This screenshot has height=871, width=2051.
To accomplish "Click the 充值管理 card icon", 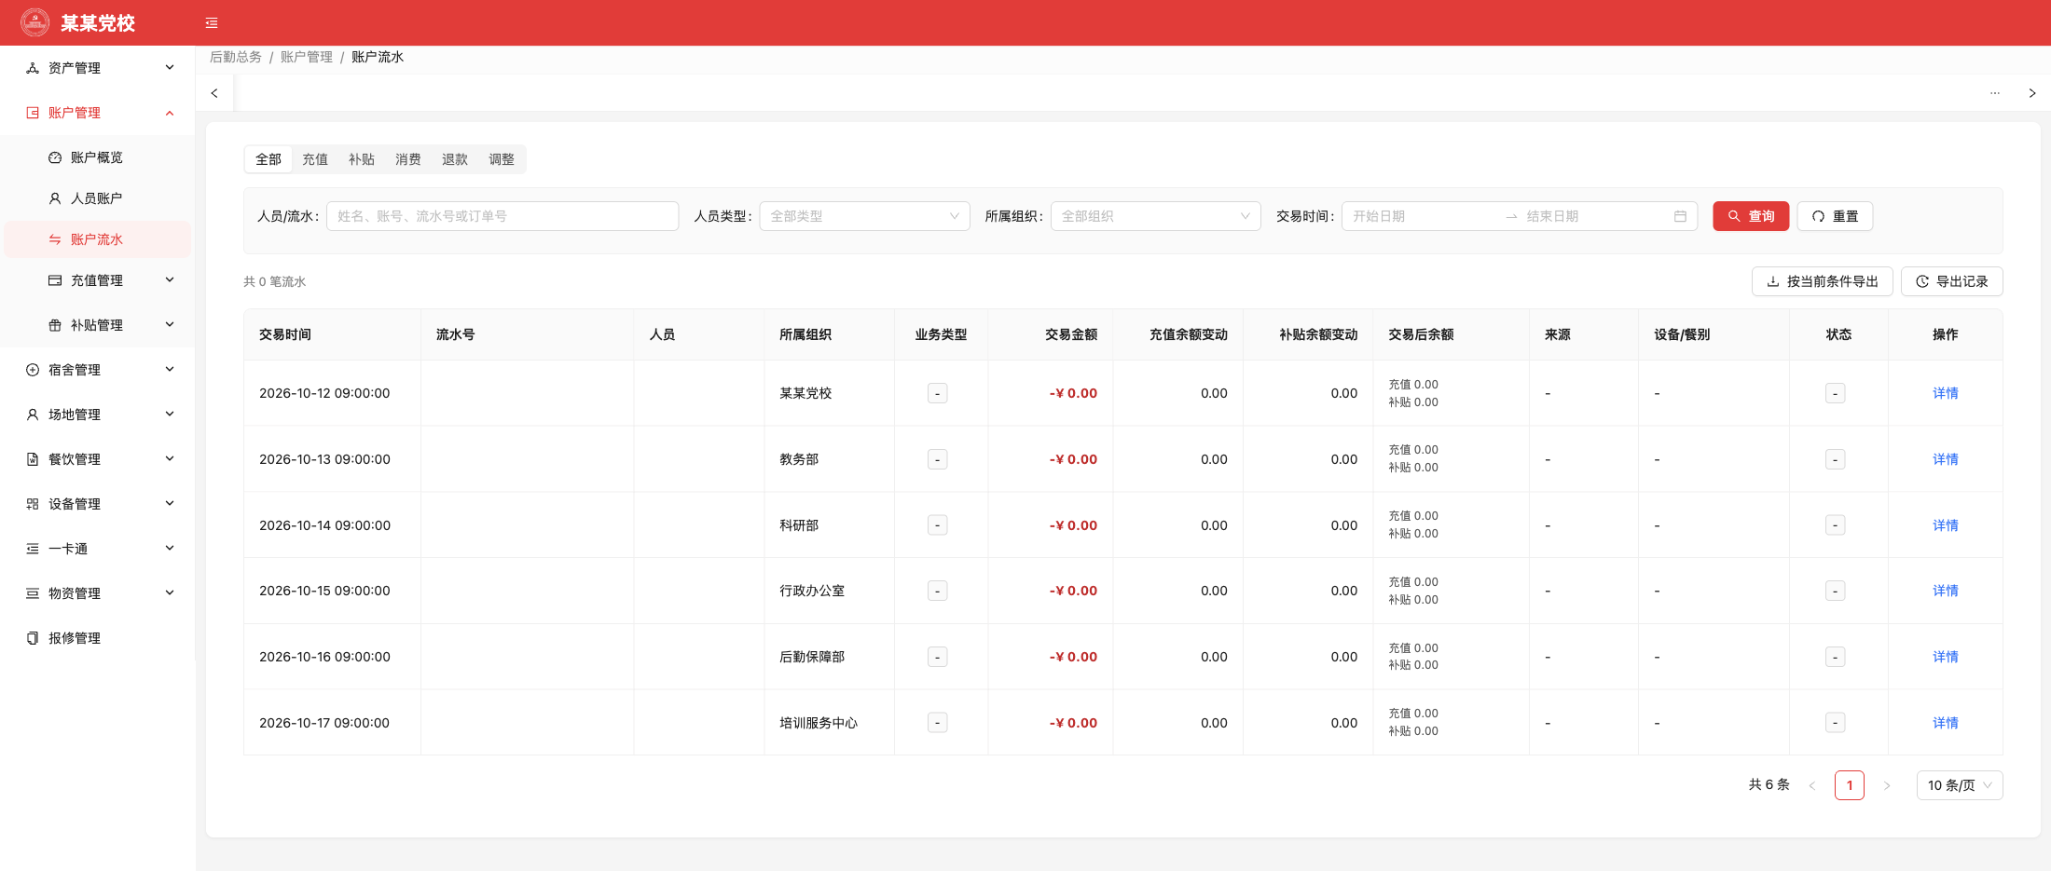I will tap(55, 280).
